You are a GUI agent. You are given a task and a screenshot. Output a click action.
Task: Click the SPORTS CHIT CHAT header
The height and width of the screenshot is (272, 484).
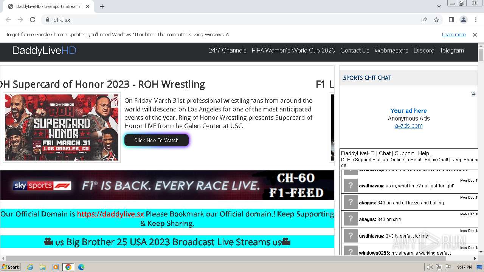click(367, 78)
